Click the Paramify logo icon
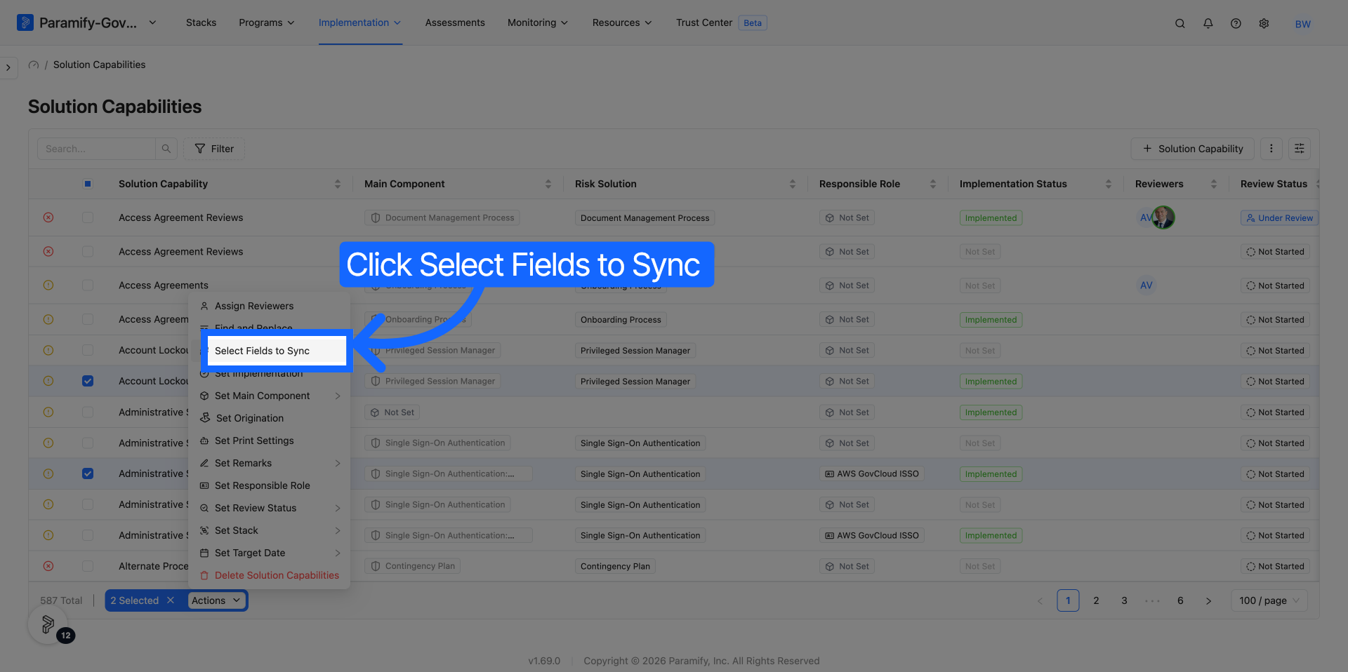Screen dimensions: 1348x672 coord(25,22)
